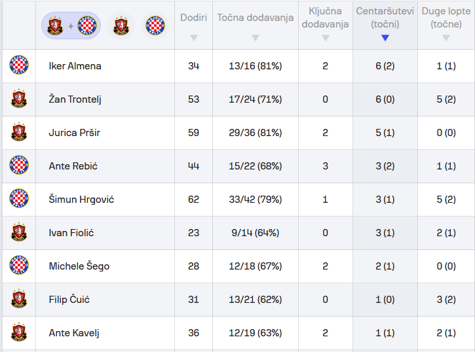Click the club crest in Ante Kavelj's row
Screen dimensions: 475x352
19,332
